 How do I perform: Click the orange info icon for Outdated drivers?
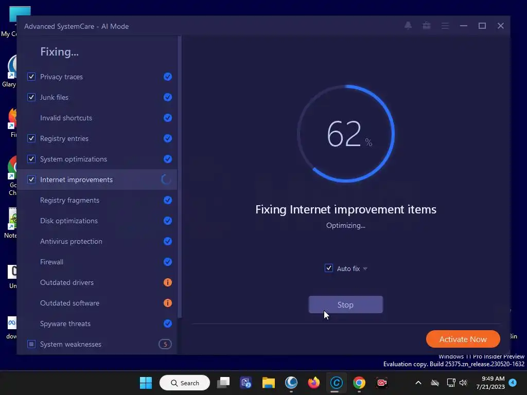[167, 282]
